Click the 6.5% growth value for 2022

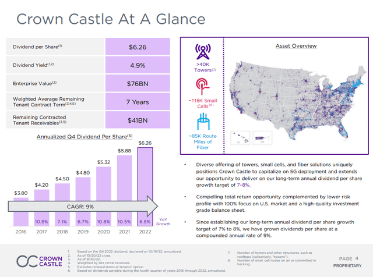point(145,222)
